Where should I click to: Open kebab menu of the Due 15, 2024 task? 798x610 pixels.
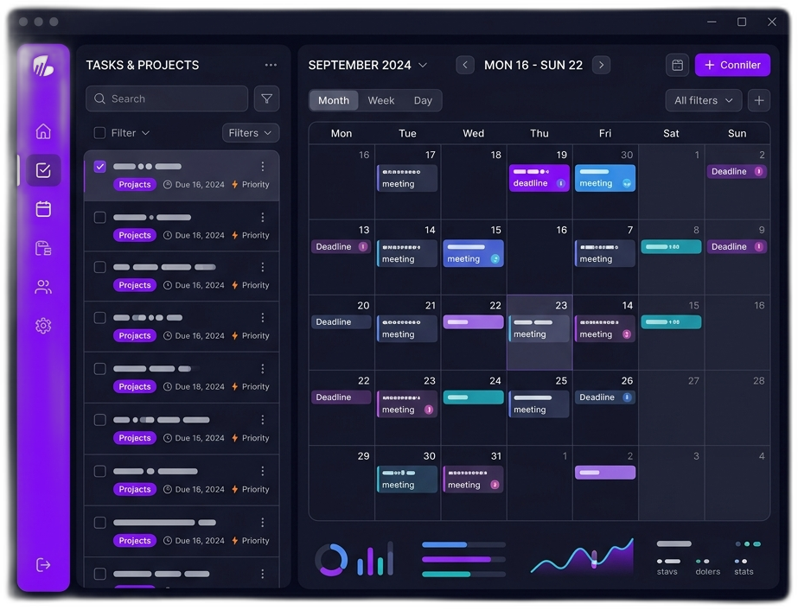(x=263, y=420)
